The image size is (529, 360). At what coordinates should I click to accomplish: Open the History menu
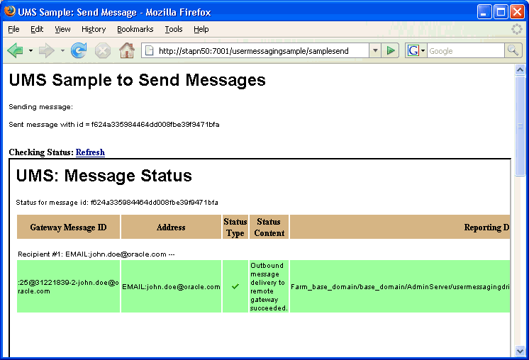pos(94,29)
